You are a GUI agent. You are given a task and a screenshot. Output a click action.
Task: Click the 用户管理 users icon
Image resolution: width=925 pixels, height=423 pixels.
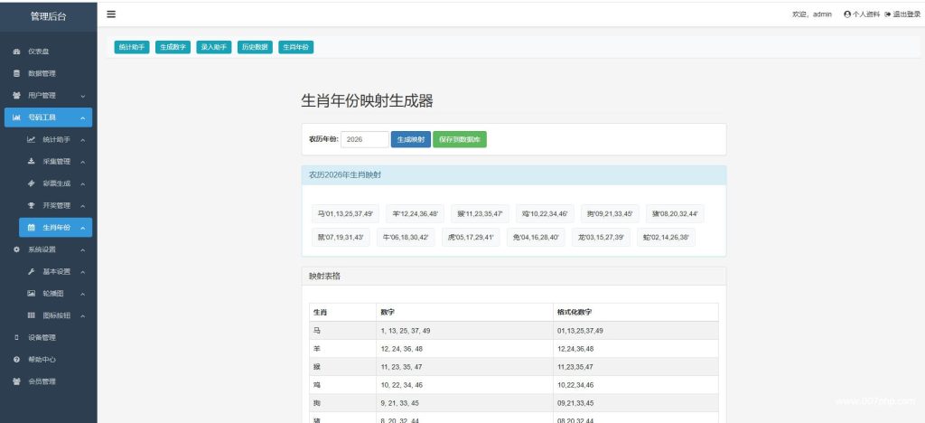click(16, 96)
